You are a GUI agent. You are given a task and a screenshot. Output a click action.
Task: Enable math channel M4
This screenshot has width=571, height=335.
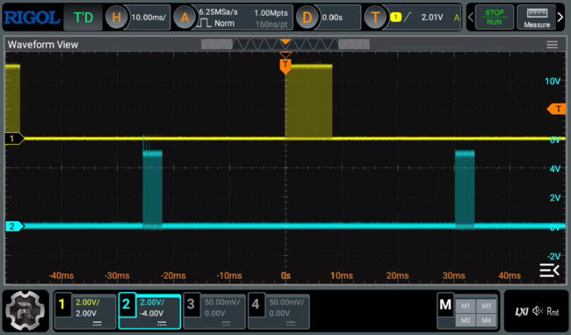486,320
